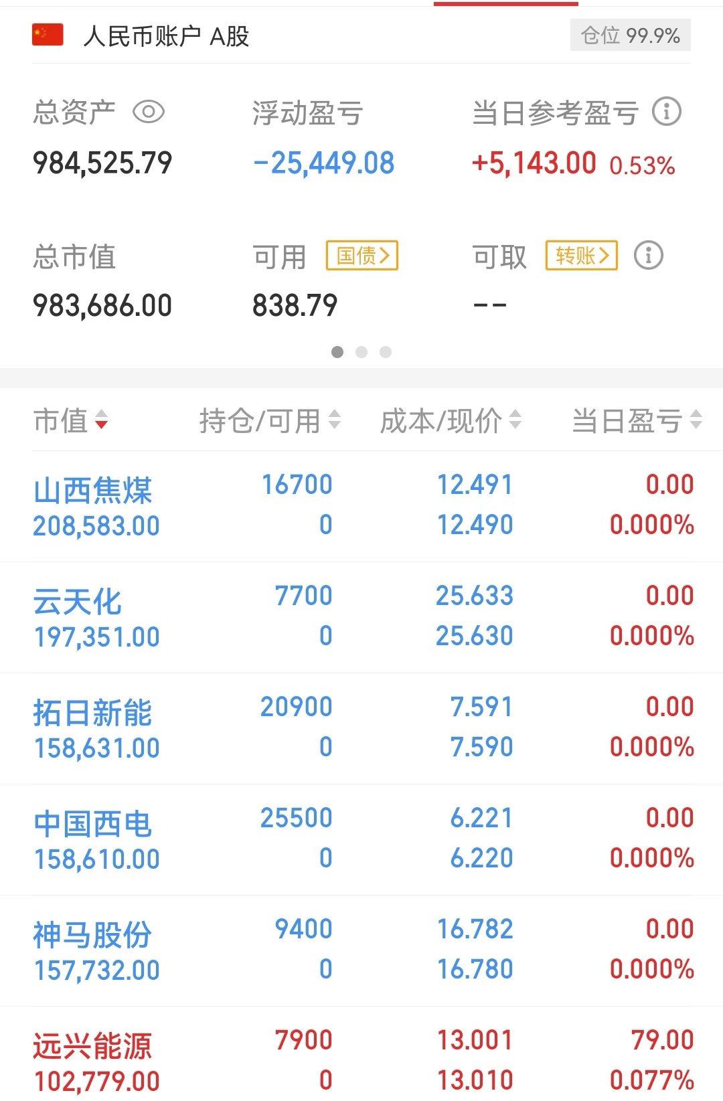The width and height of the screenshot is (723, 1101).
Task: Open info icon beside 当日参考盈亏
Action: pos(666,111)
